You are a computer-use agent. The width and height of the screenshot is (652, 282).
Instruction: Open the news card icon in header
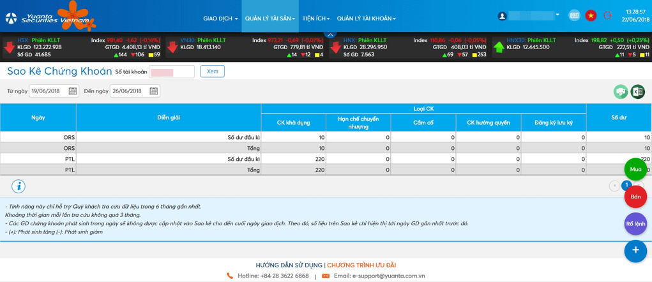(x=574, y=15)
